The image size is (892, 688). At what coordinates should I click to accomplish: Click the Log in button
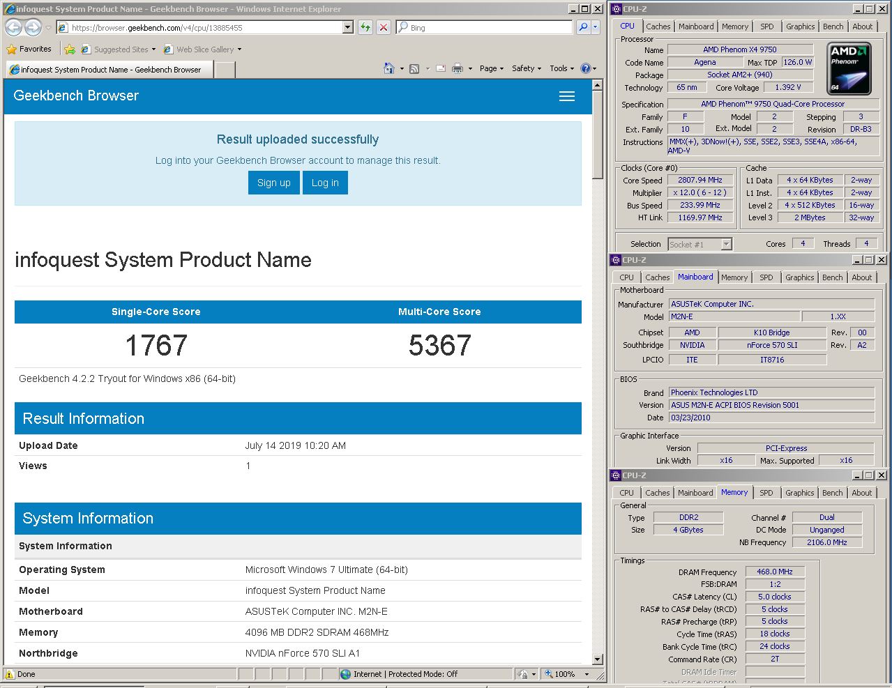pos(325,183)
